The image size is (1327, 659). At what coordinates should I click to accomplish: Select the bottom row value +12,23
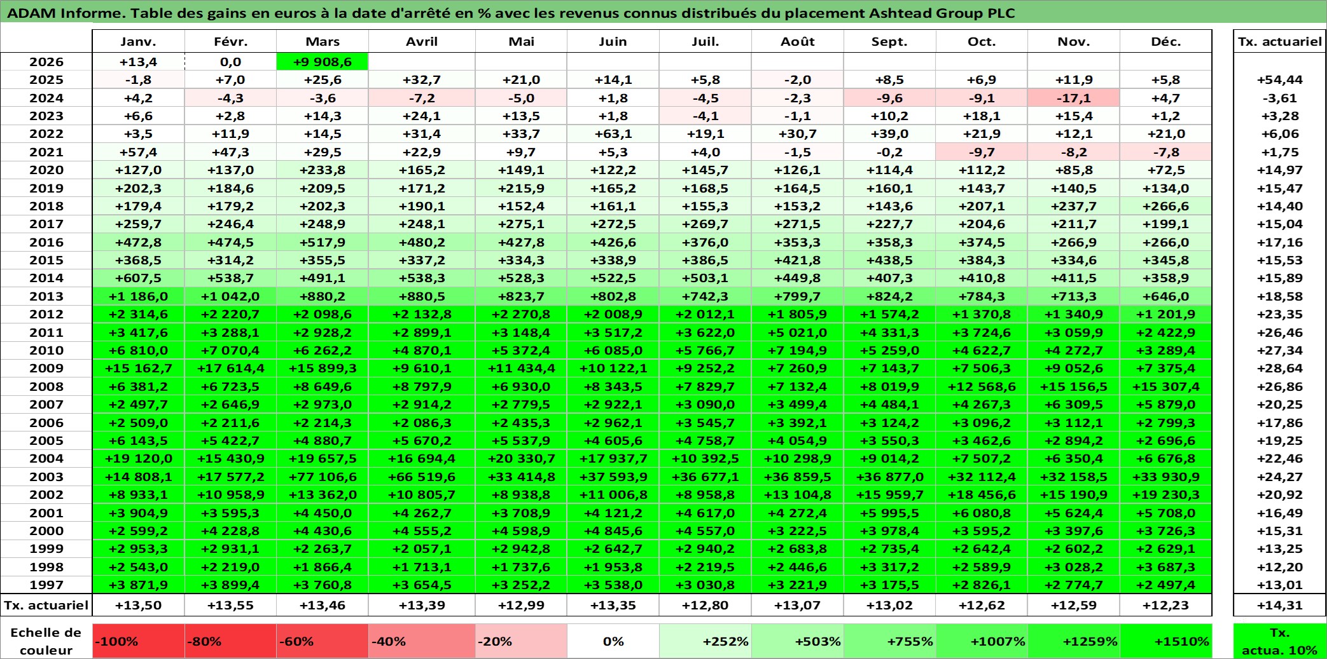tap(1165, 605)
